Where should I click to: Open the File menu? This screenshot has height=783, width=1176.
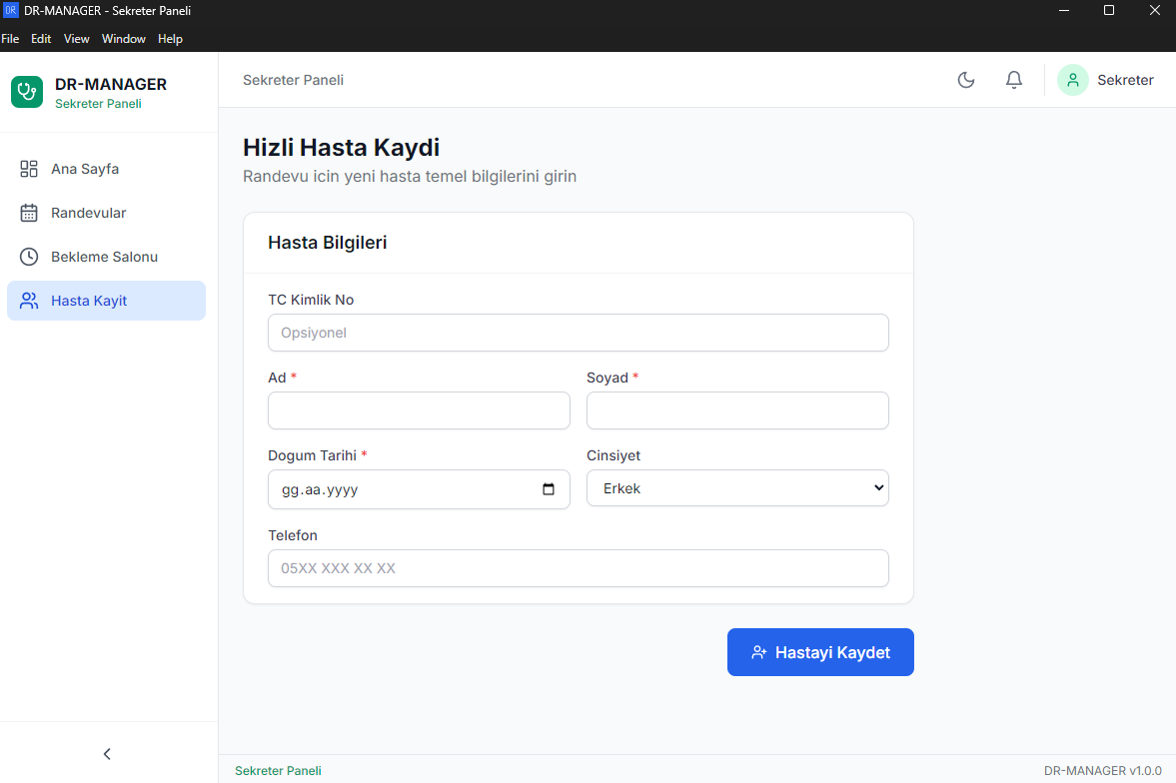[x=10, y=39]
